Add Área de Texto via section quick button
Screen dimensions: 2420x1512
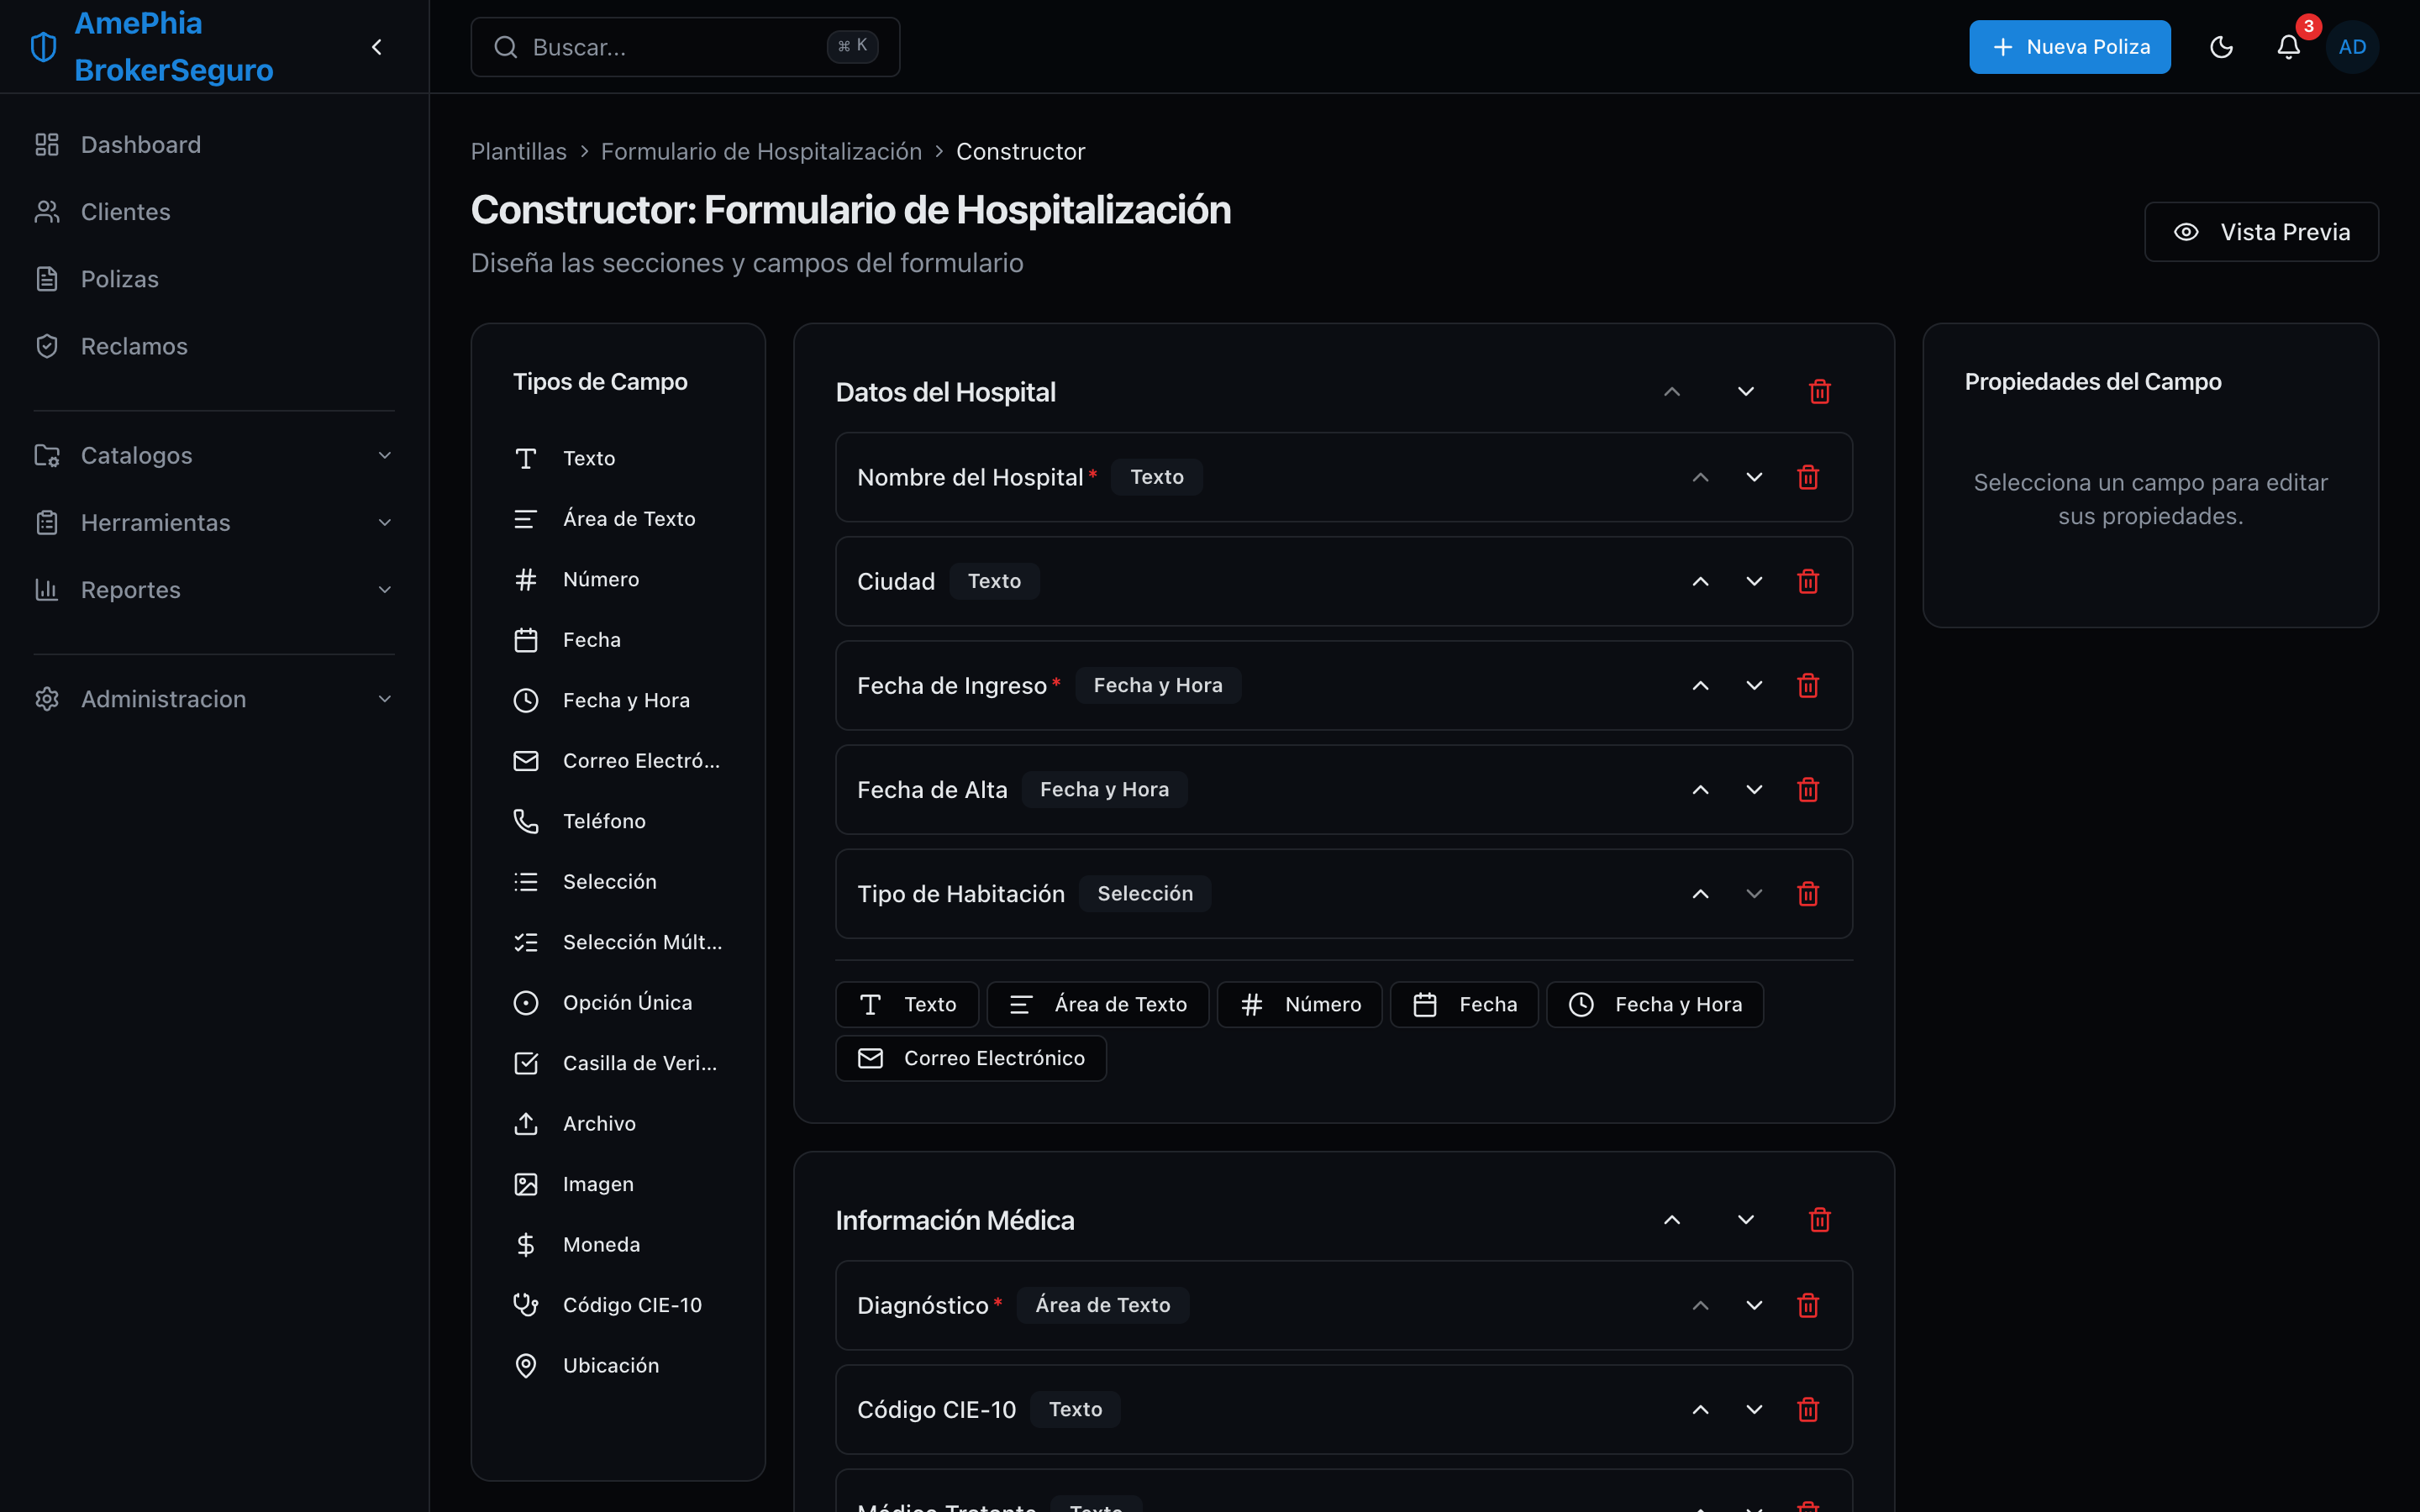click(1097, 1004)
